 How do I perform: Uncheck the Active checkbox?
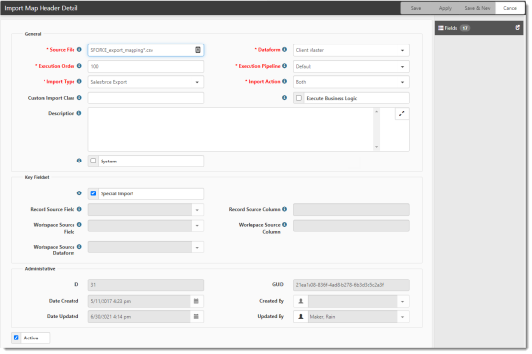coord(15,338)
